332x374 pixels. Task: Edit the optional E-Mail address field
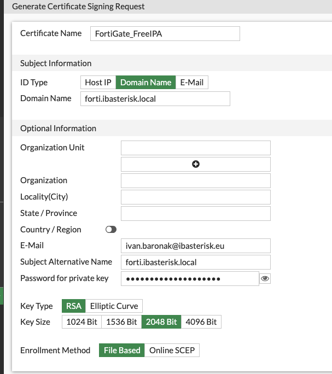click(x=196, y=246)
